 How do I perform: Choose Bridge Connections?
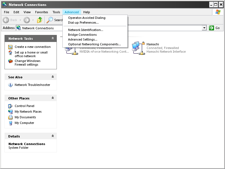(x=95, y=35)
